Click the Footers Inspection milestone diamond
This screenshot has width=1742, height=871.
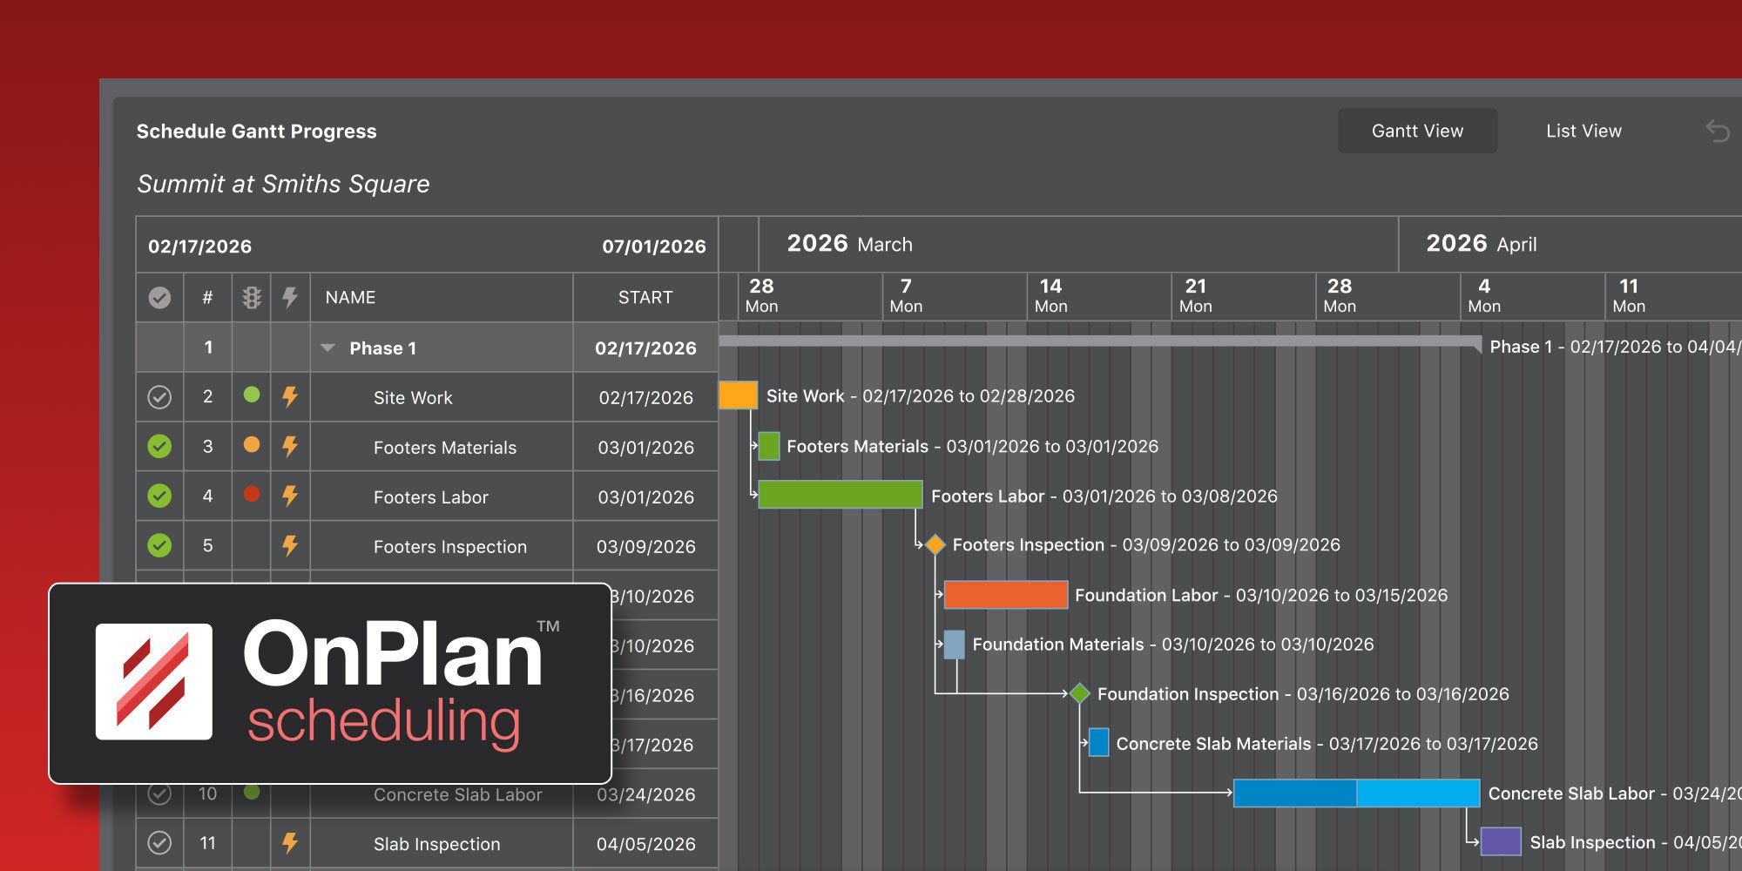pos(935,544)
